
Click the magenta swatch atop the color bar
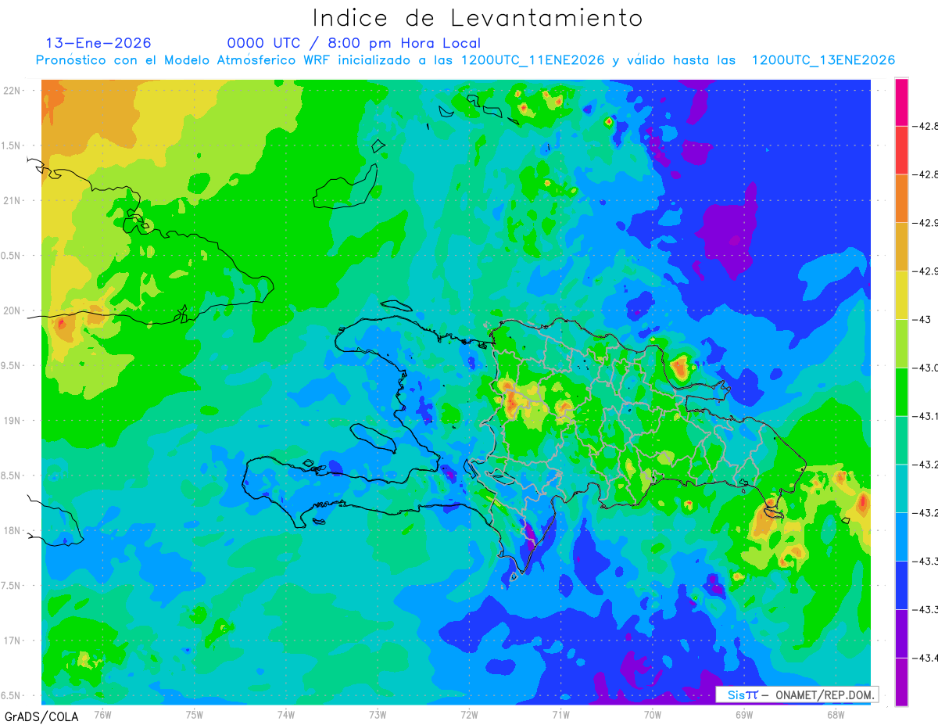[901, 102]
